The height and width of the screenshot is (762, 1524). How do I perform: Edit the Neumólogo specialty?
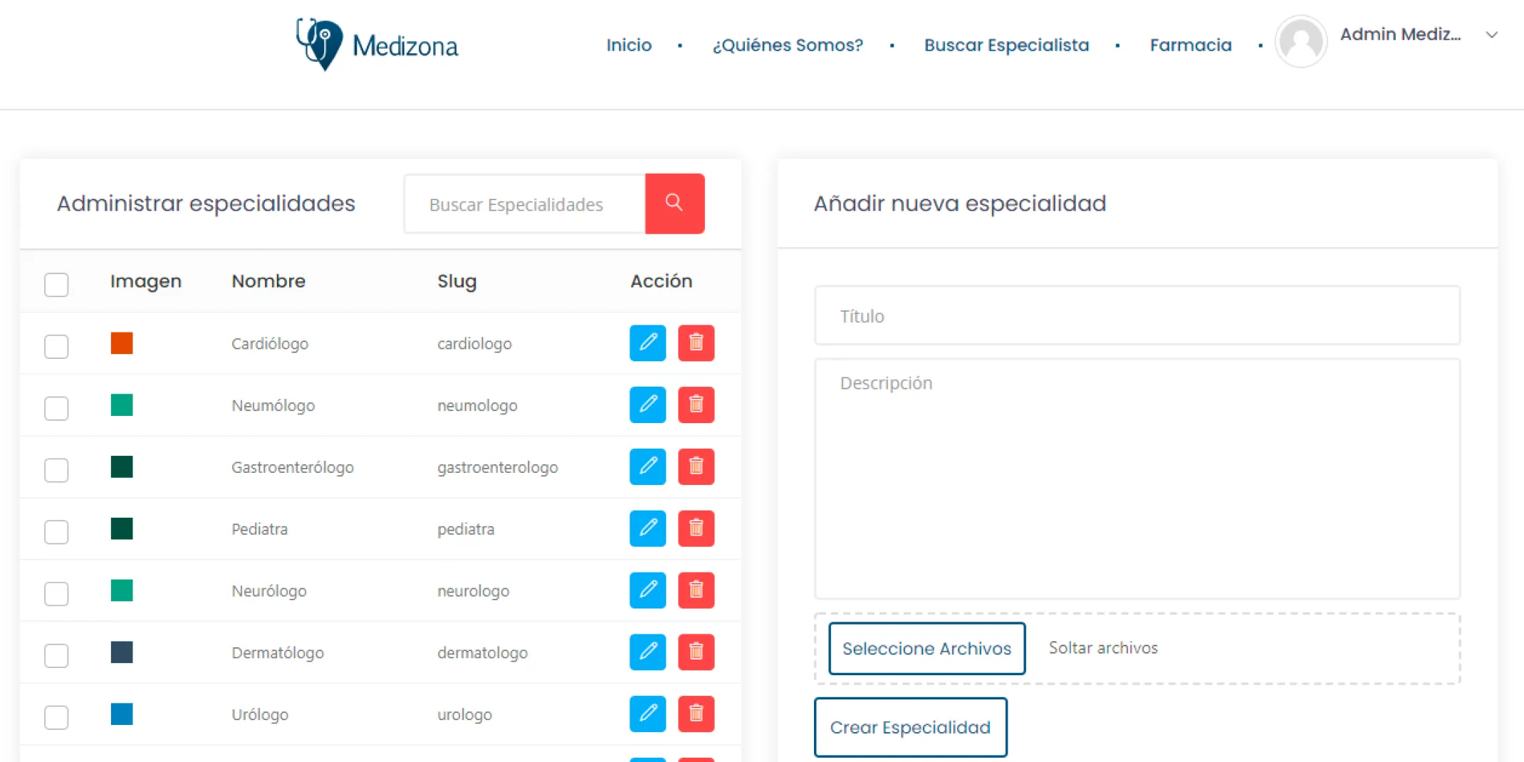(x=647, y=405)
